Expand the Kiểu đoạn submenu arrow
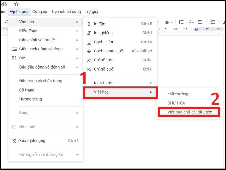The width and height of the screenshot is (226, 170). tap(77, 31)
